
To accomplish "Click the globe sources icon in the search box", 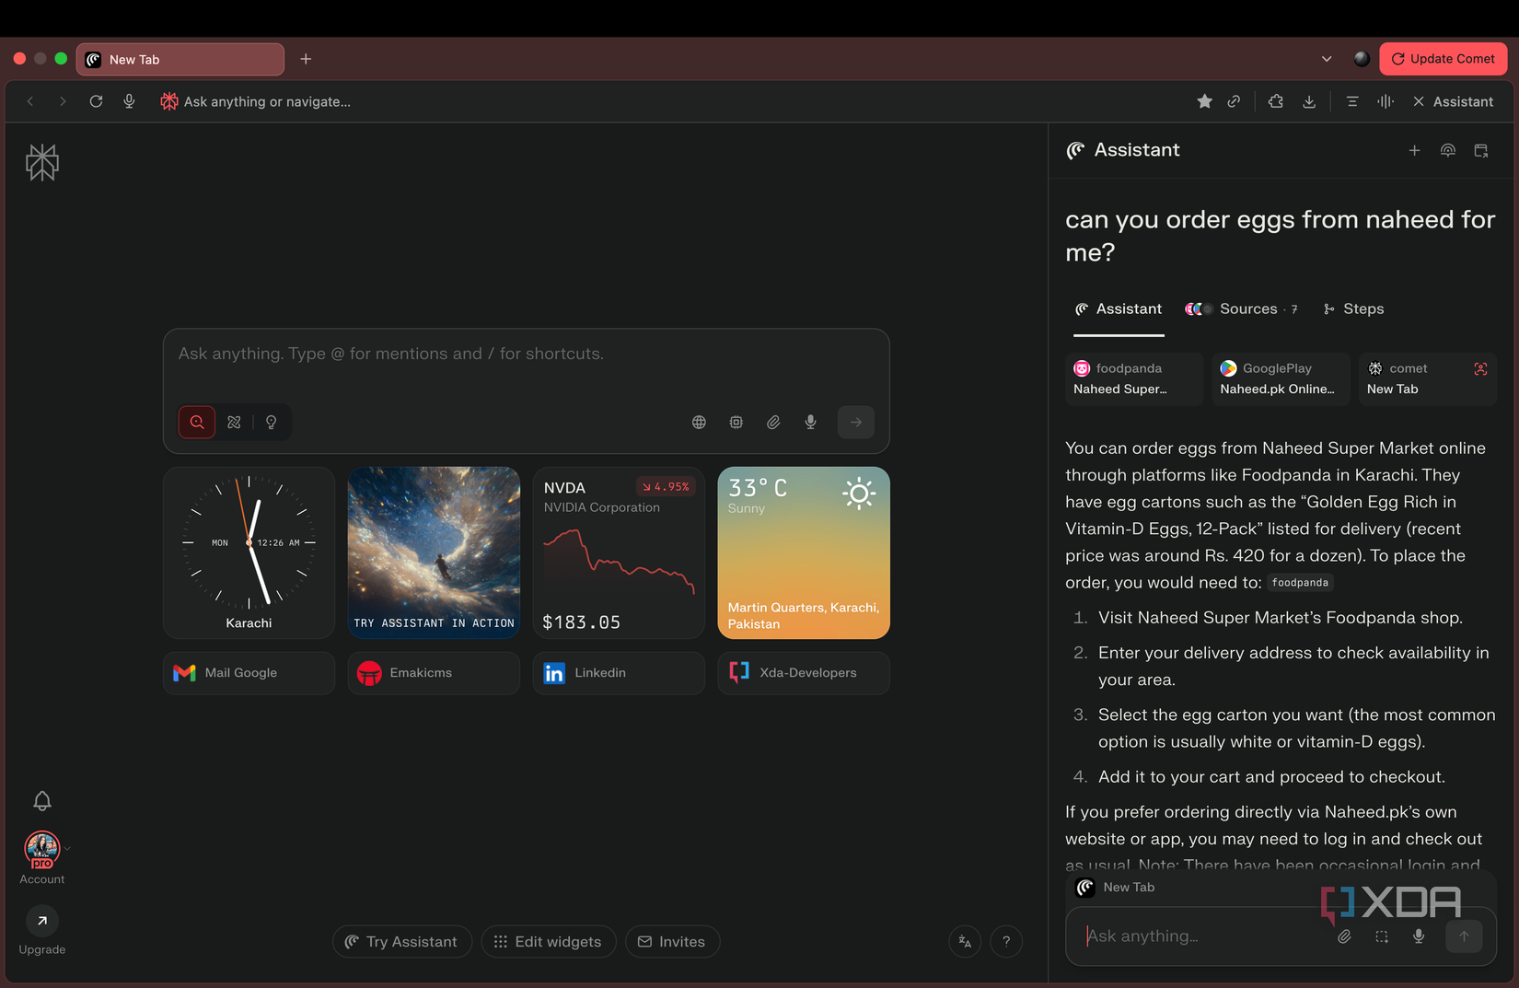I will pyautogui.click(x=699, y=422).
